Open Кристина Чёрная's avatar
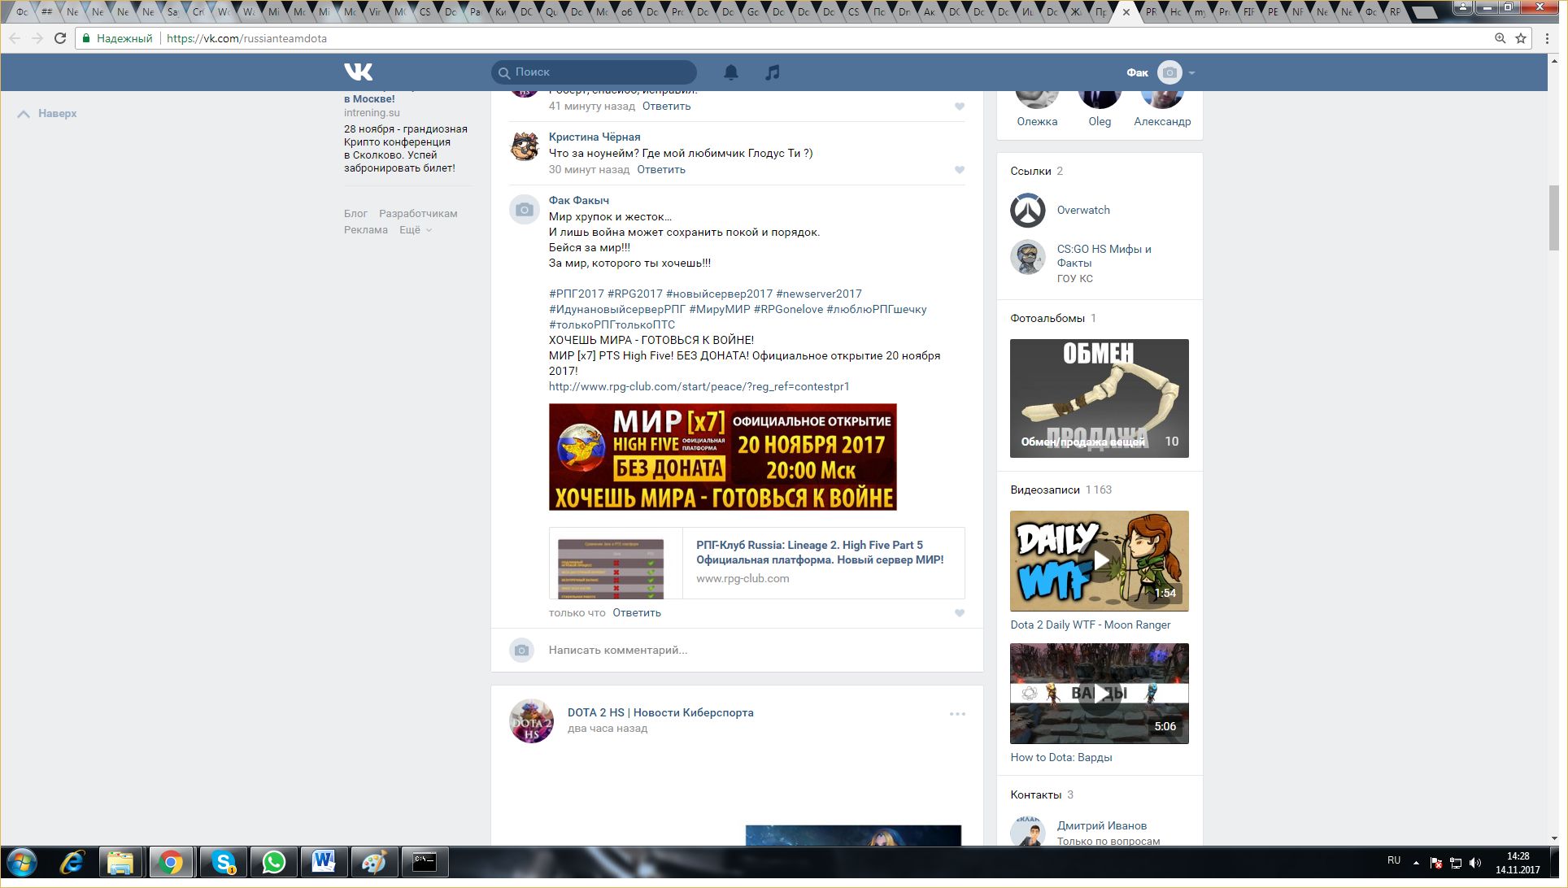This screenshot has width=1568, height=888. pos(525,146)
